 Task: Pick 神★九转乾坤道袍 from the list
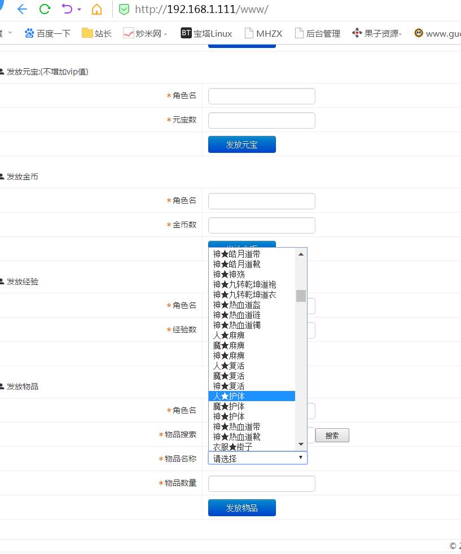(x=252, y=284)
